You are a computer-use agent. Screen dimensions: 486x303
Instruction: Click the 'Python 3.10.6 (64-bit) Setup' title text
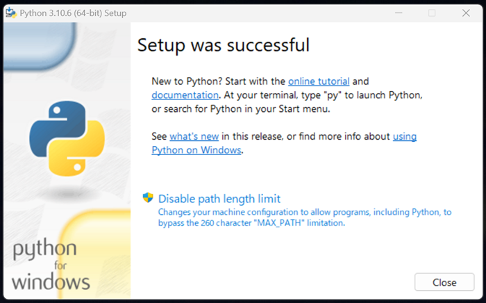(73, 13)
